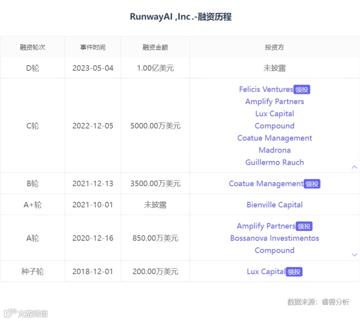Click the amount 1.00亿美元
Image resolution: width=360 pixels, height=321 pixels.
click(155, 68)
